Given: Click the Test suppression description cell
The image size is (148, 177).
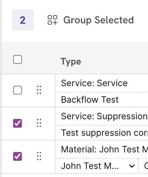Looking at the screenshot, I should pos(102,133).
